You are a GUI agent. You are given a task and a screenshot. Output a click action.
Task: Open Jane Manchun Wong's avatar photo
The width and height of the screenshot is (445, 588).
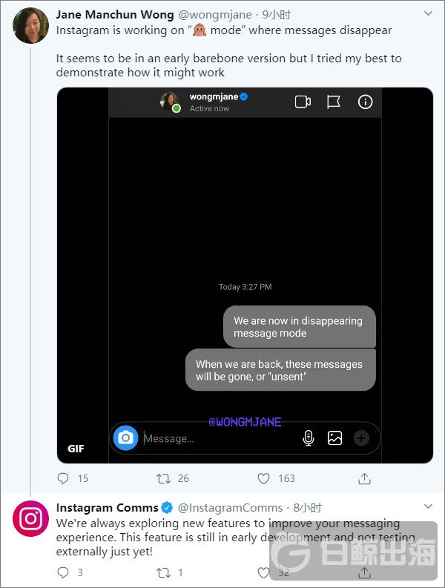tap(31, 26)
